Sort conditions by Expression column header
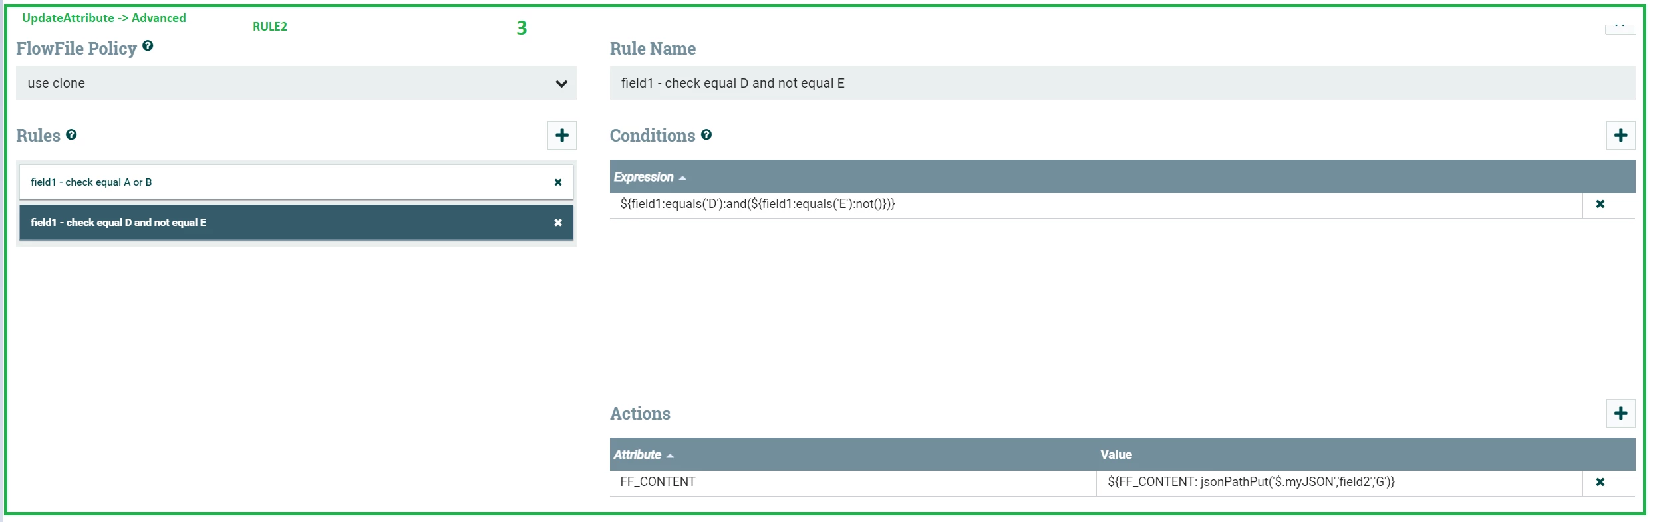 (650, 177)
